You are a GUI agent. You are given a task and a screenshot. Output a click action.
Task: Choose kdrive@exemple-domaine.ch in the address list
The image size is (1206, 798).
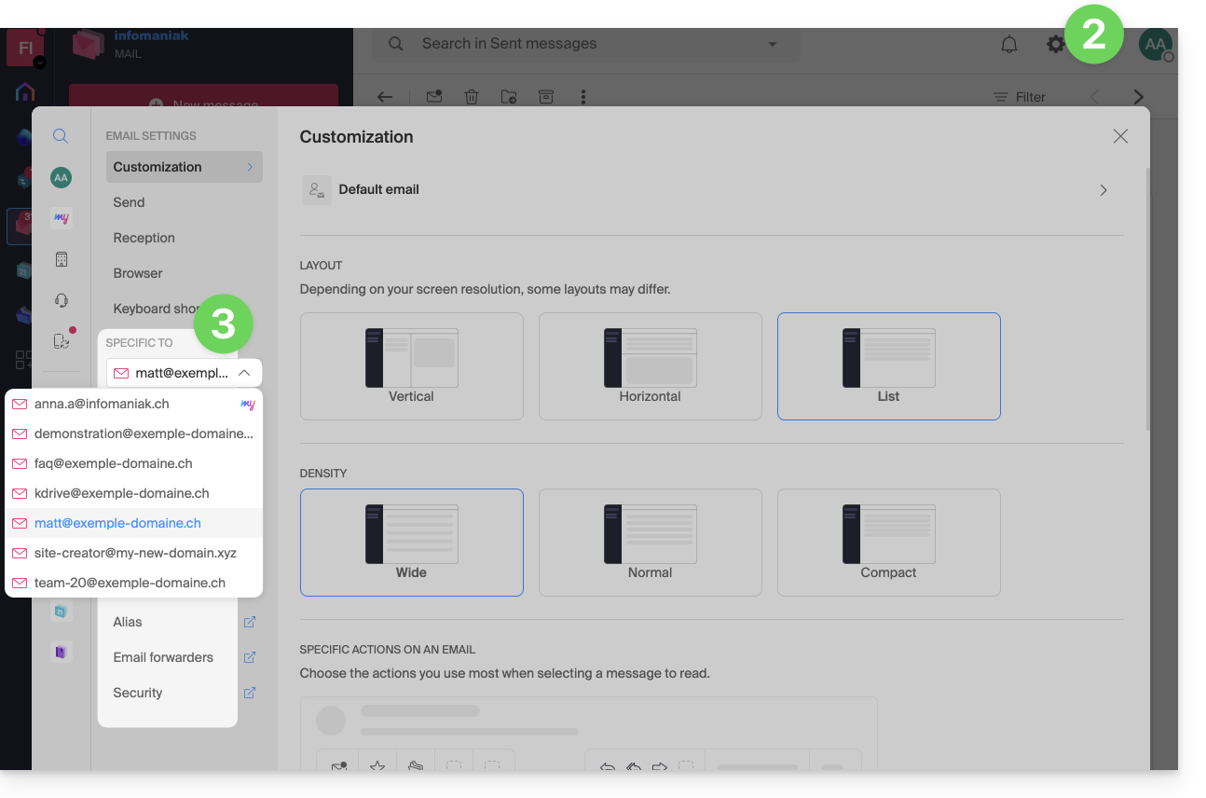click(x=134, y=493)
